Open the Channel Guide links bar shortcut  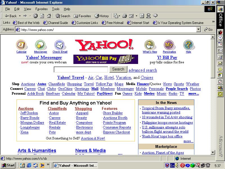pos(55,23)
